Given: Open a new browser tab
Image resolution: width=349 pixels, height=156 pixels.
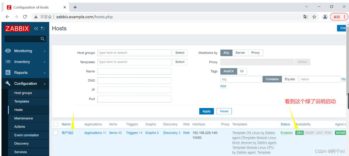Looking at the screenshot, I should point(75,7).
